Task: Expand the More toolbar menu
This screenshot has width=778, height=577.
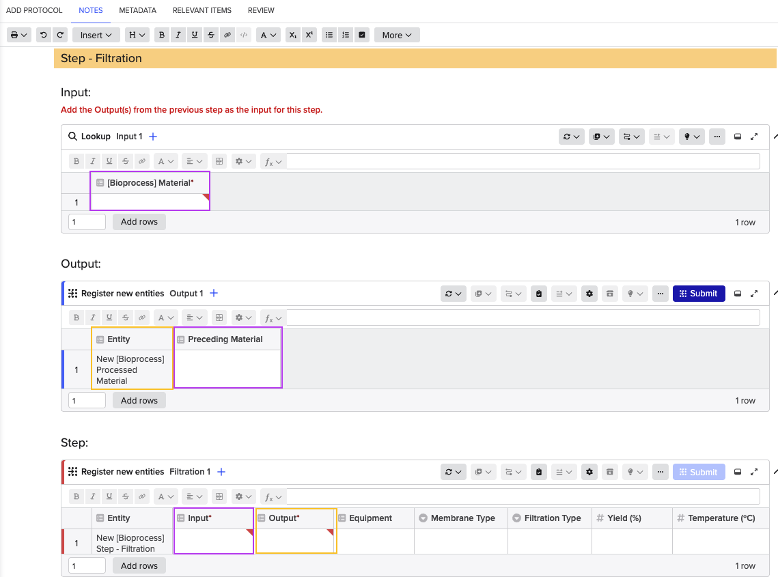Action: [396, 35]
